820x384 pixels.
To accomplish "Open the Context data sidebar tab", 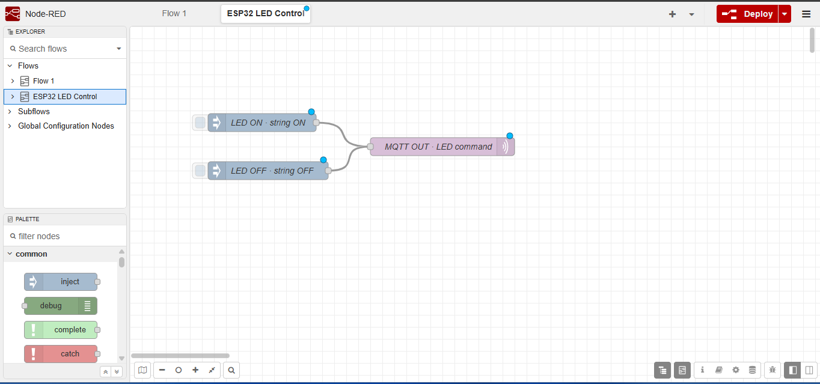I will coord(753,370).
